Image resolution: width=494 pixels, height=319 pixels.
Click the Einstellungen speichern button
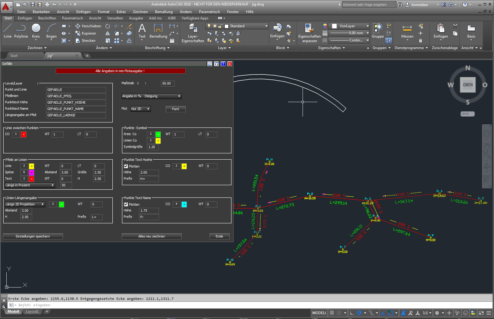tap(33, 236)
